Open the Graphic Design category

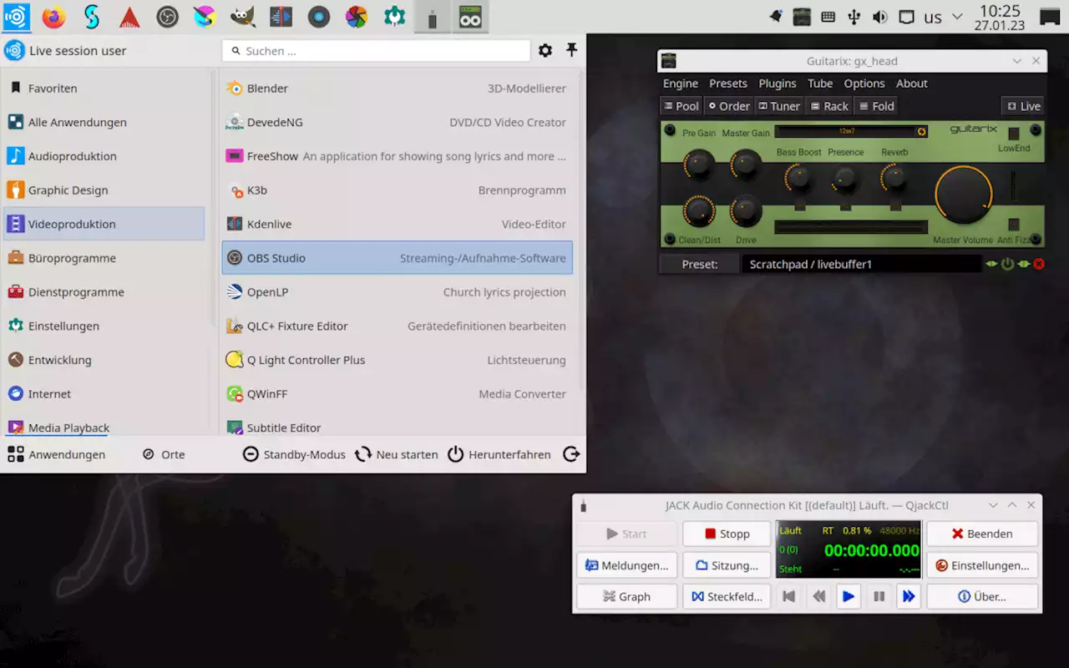[x=104, y=190]
